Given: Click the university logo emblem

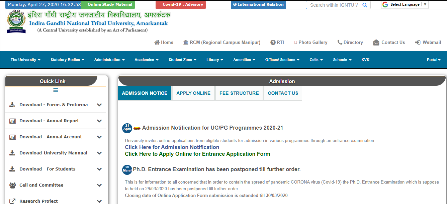Looking at the screenshot, I should [16, 22].
